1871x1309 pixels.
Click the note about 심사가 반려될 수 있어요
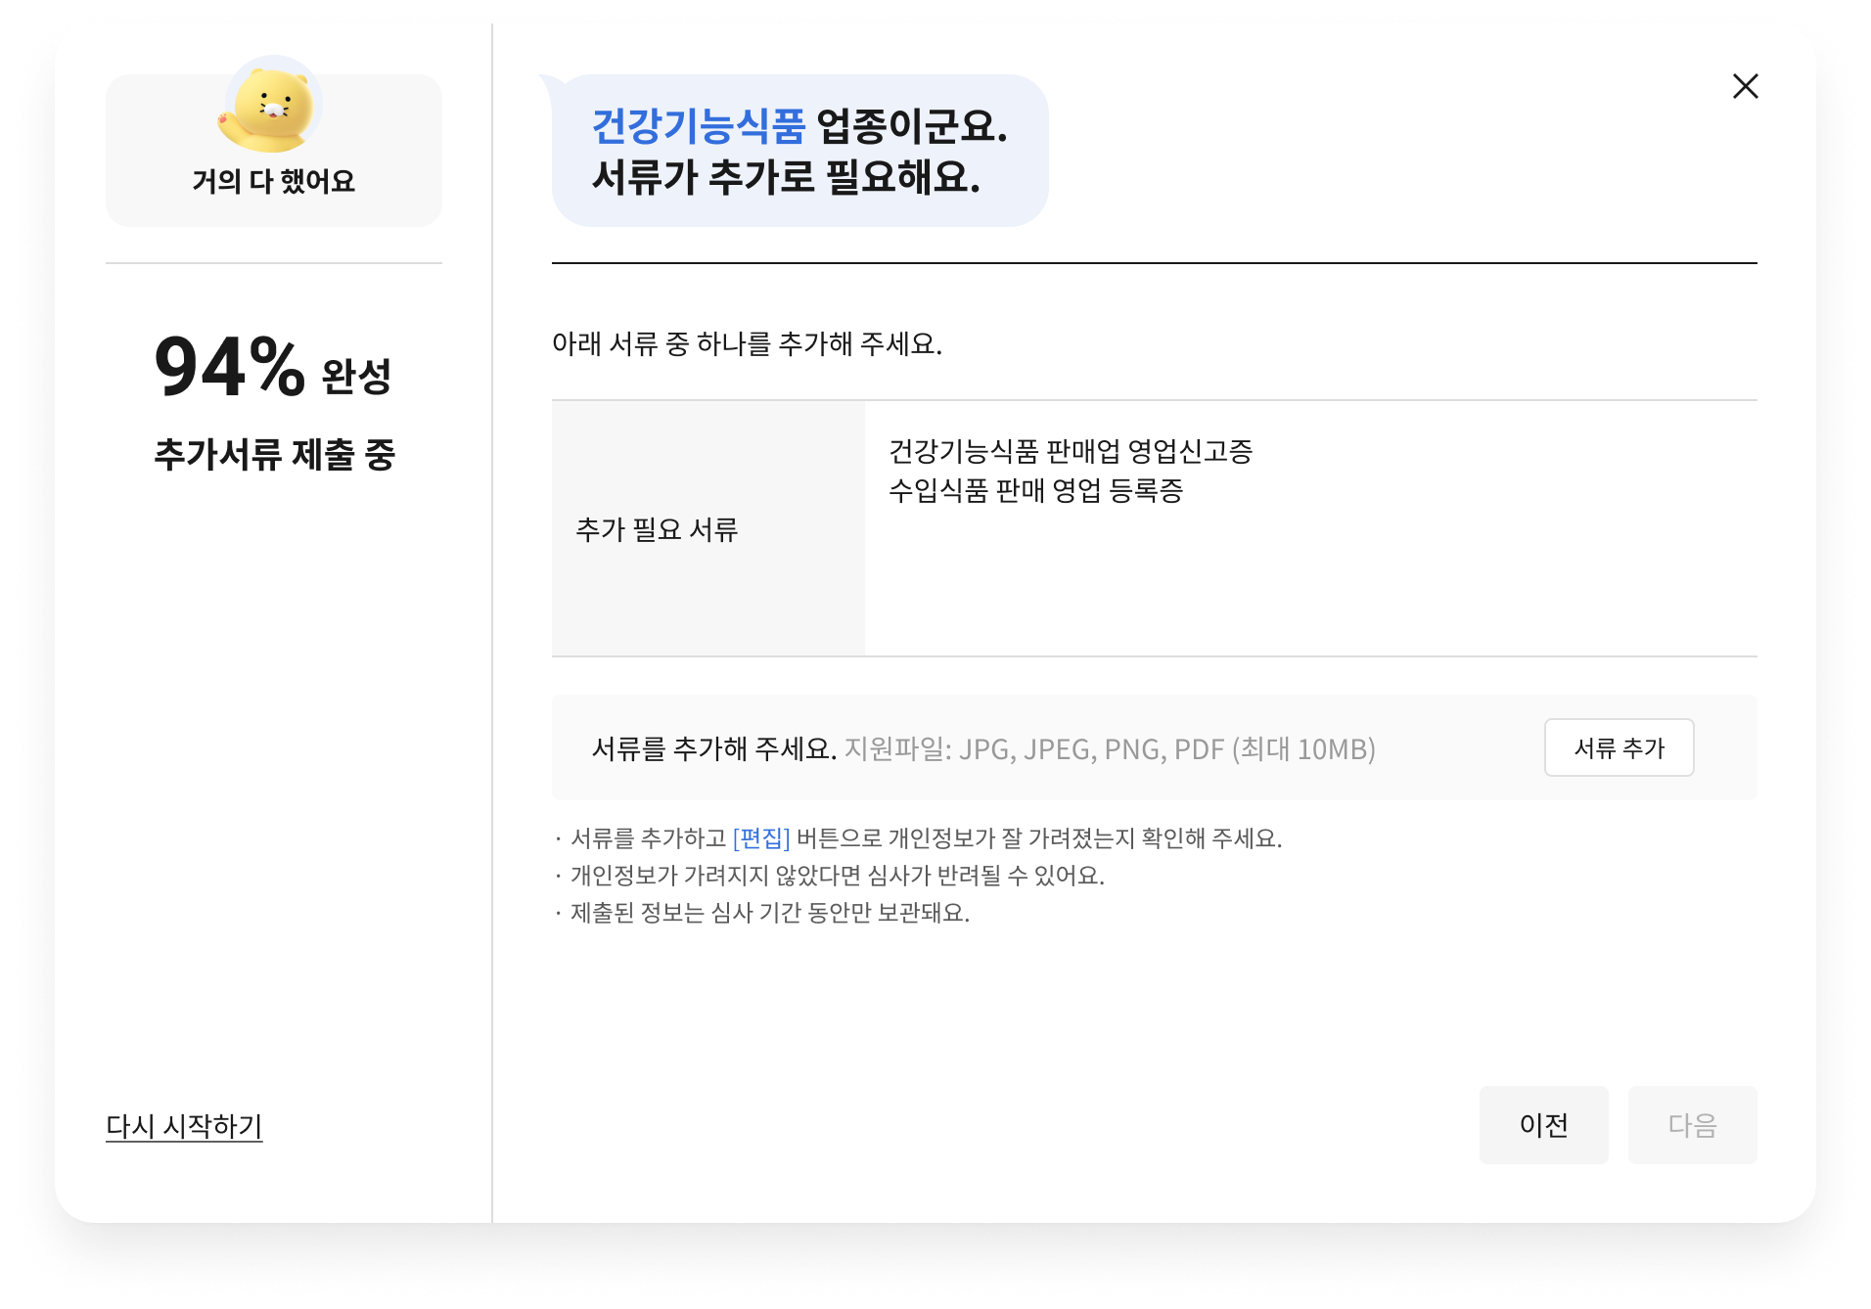coord(837,876)
